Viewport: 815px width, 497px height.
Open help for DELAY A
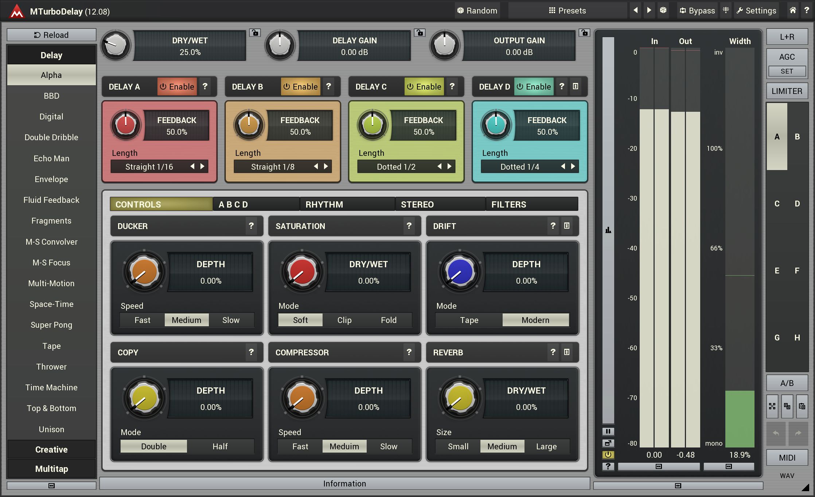(205, 86)
